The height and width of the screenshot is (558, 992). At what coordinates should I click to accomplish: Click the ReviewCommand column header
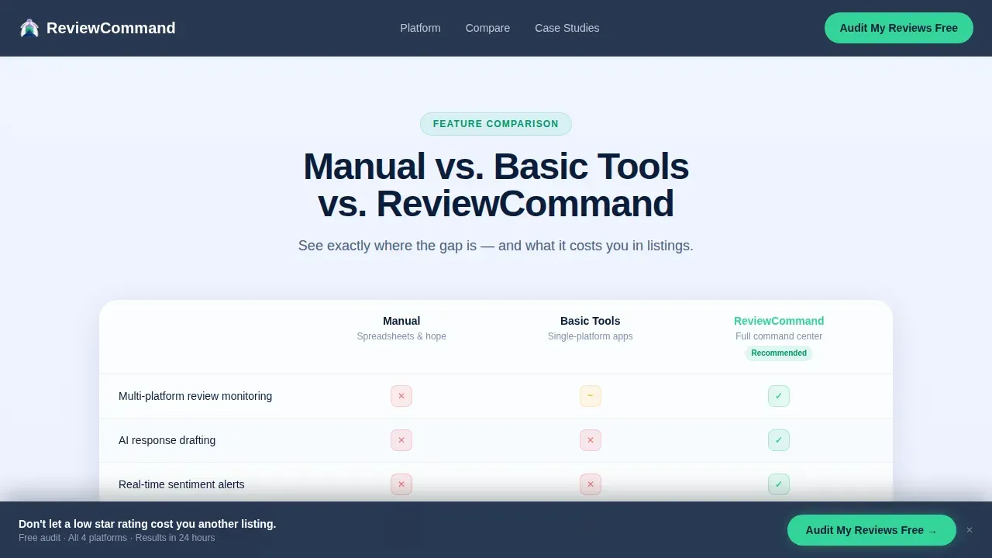779,321
